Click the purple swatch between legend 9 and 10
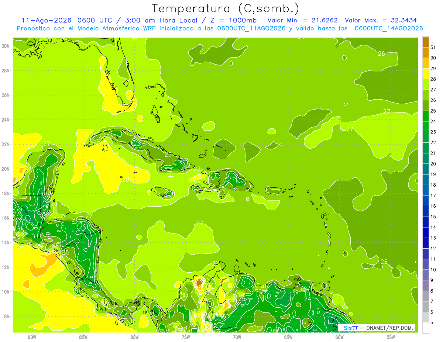 click(426, 275)
